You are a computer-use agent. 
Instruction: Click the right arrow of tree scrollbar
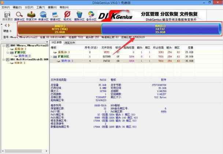click(46, 151)
